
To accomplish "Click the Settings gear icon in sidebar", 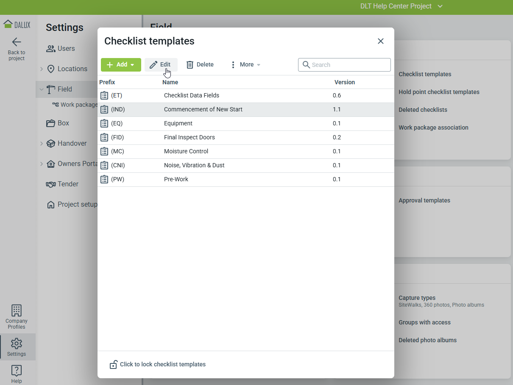I will 17,343.
